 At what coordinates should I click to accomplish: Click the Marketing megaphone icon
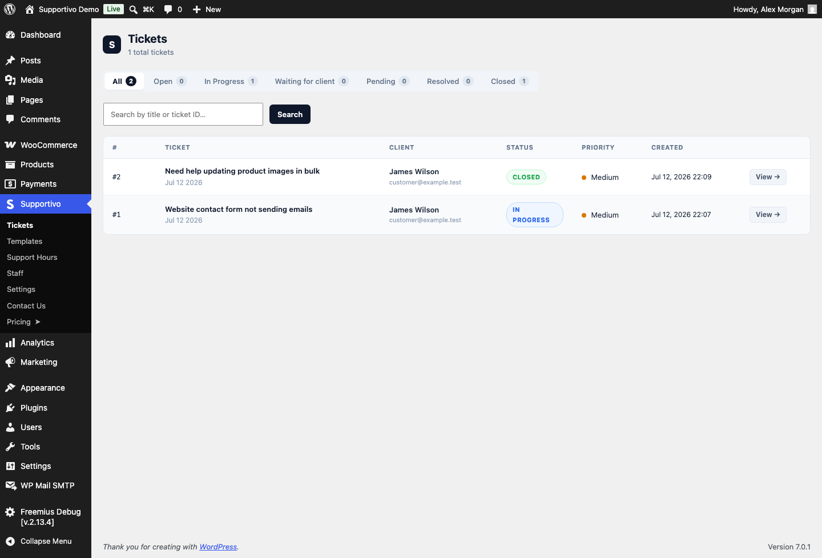tap(10, 362)
